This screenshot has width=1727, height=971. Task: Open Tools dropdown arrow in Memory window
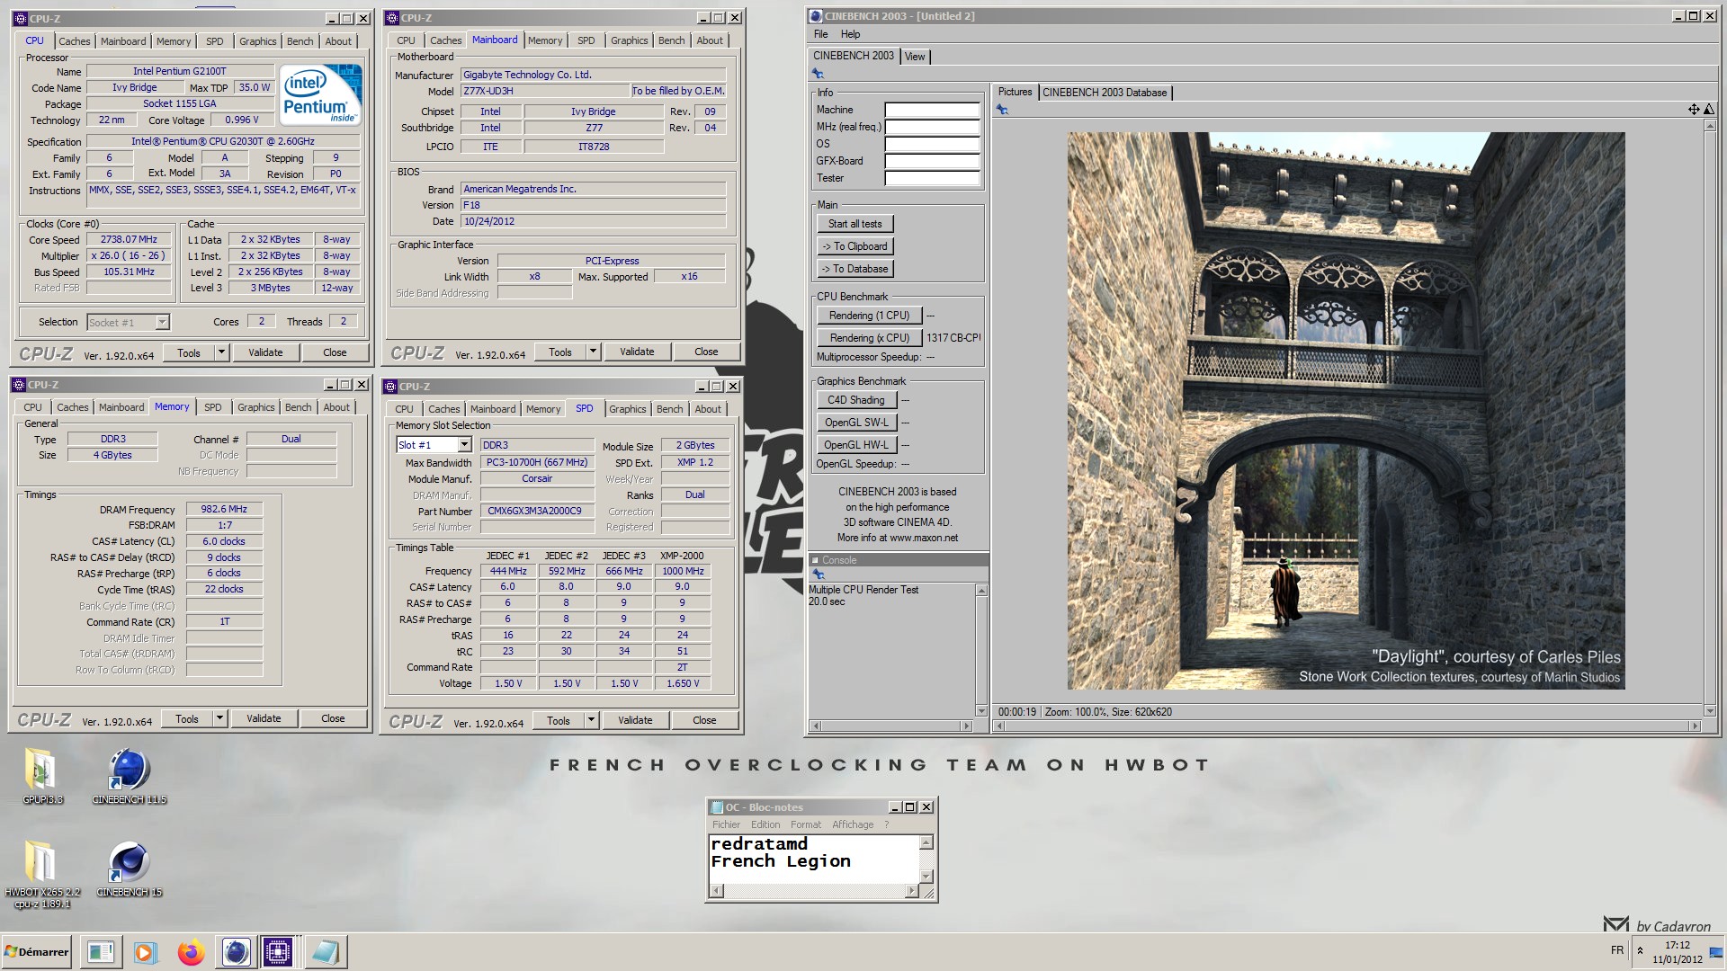(x=219, y=718)
